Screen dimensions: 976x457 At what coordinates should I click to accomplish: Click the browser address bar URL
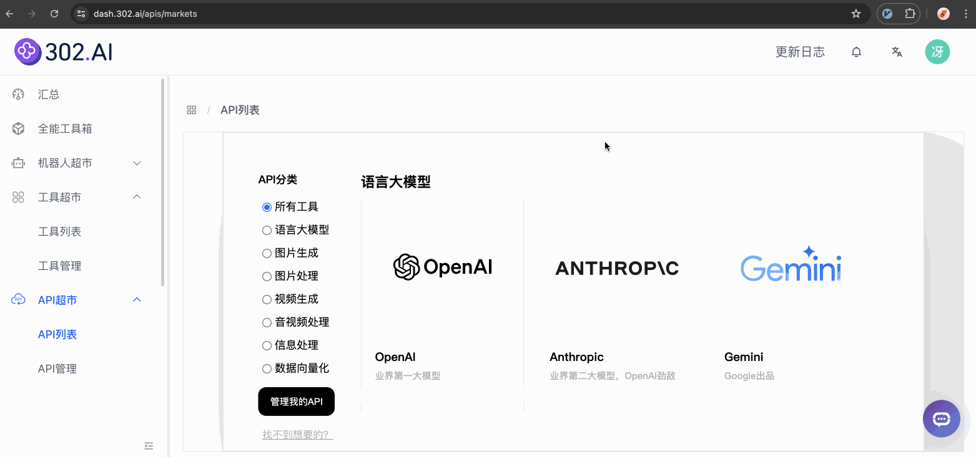click(x=145, y=14)
